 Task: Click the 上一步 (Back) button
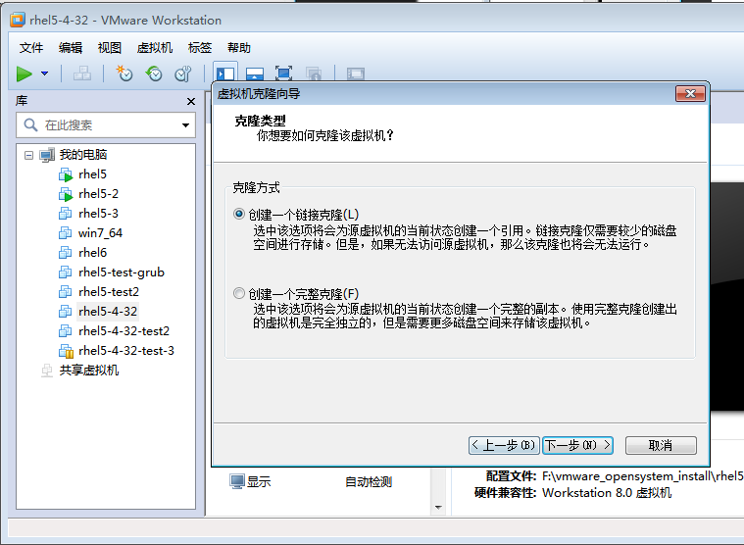pyautogui.click(x=504, y=445)
